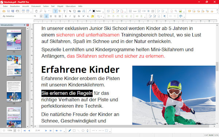The width and height of the screenshot is (219, 137).
Task: Click the Strikethrough S icon
Action: tap(79, 16)
